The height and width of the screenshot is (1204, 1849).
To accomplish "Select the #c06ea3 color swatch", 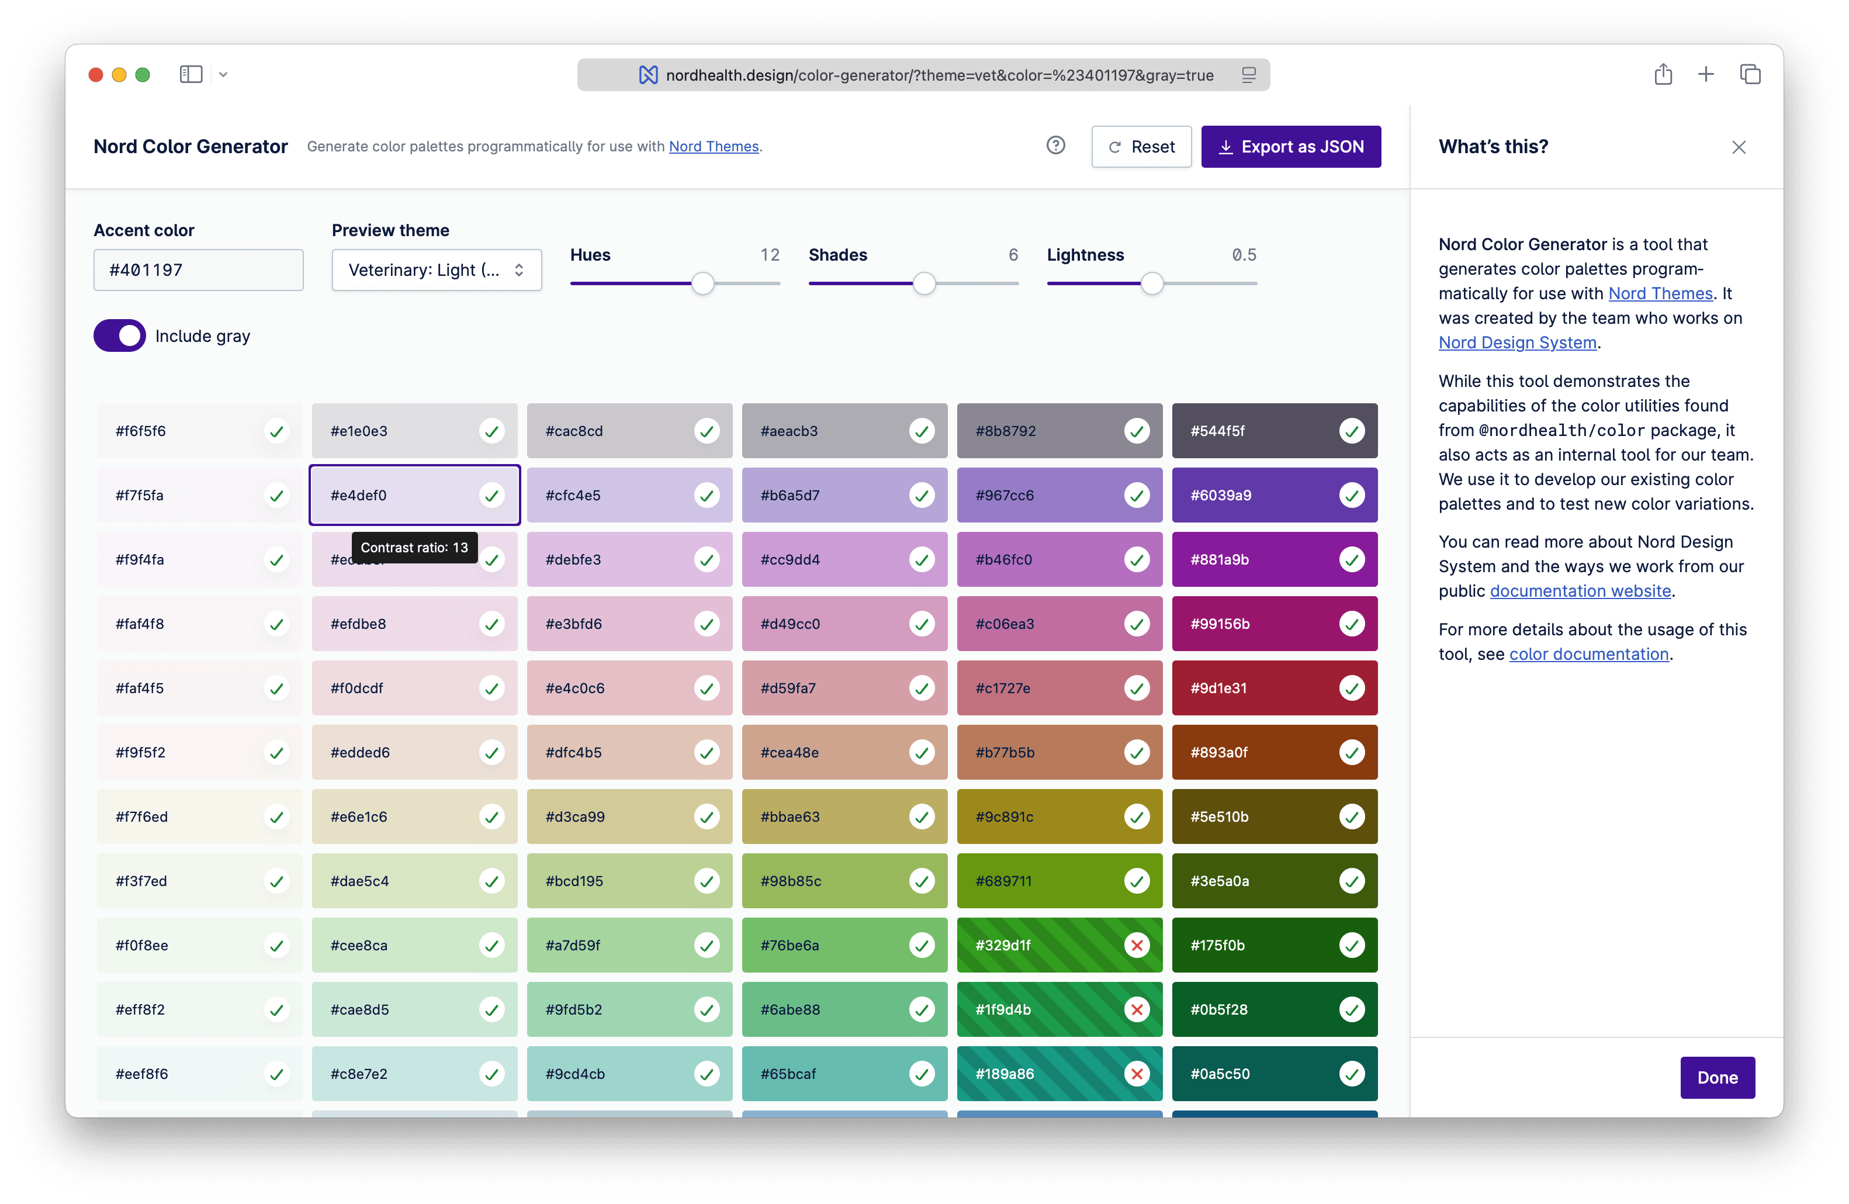I will click(x=1059, y=624).
